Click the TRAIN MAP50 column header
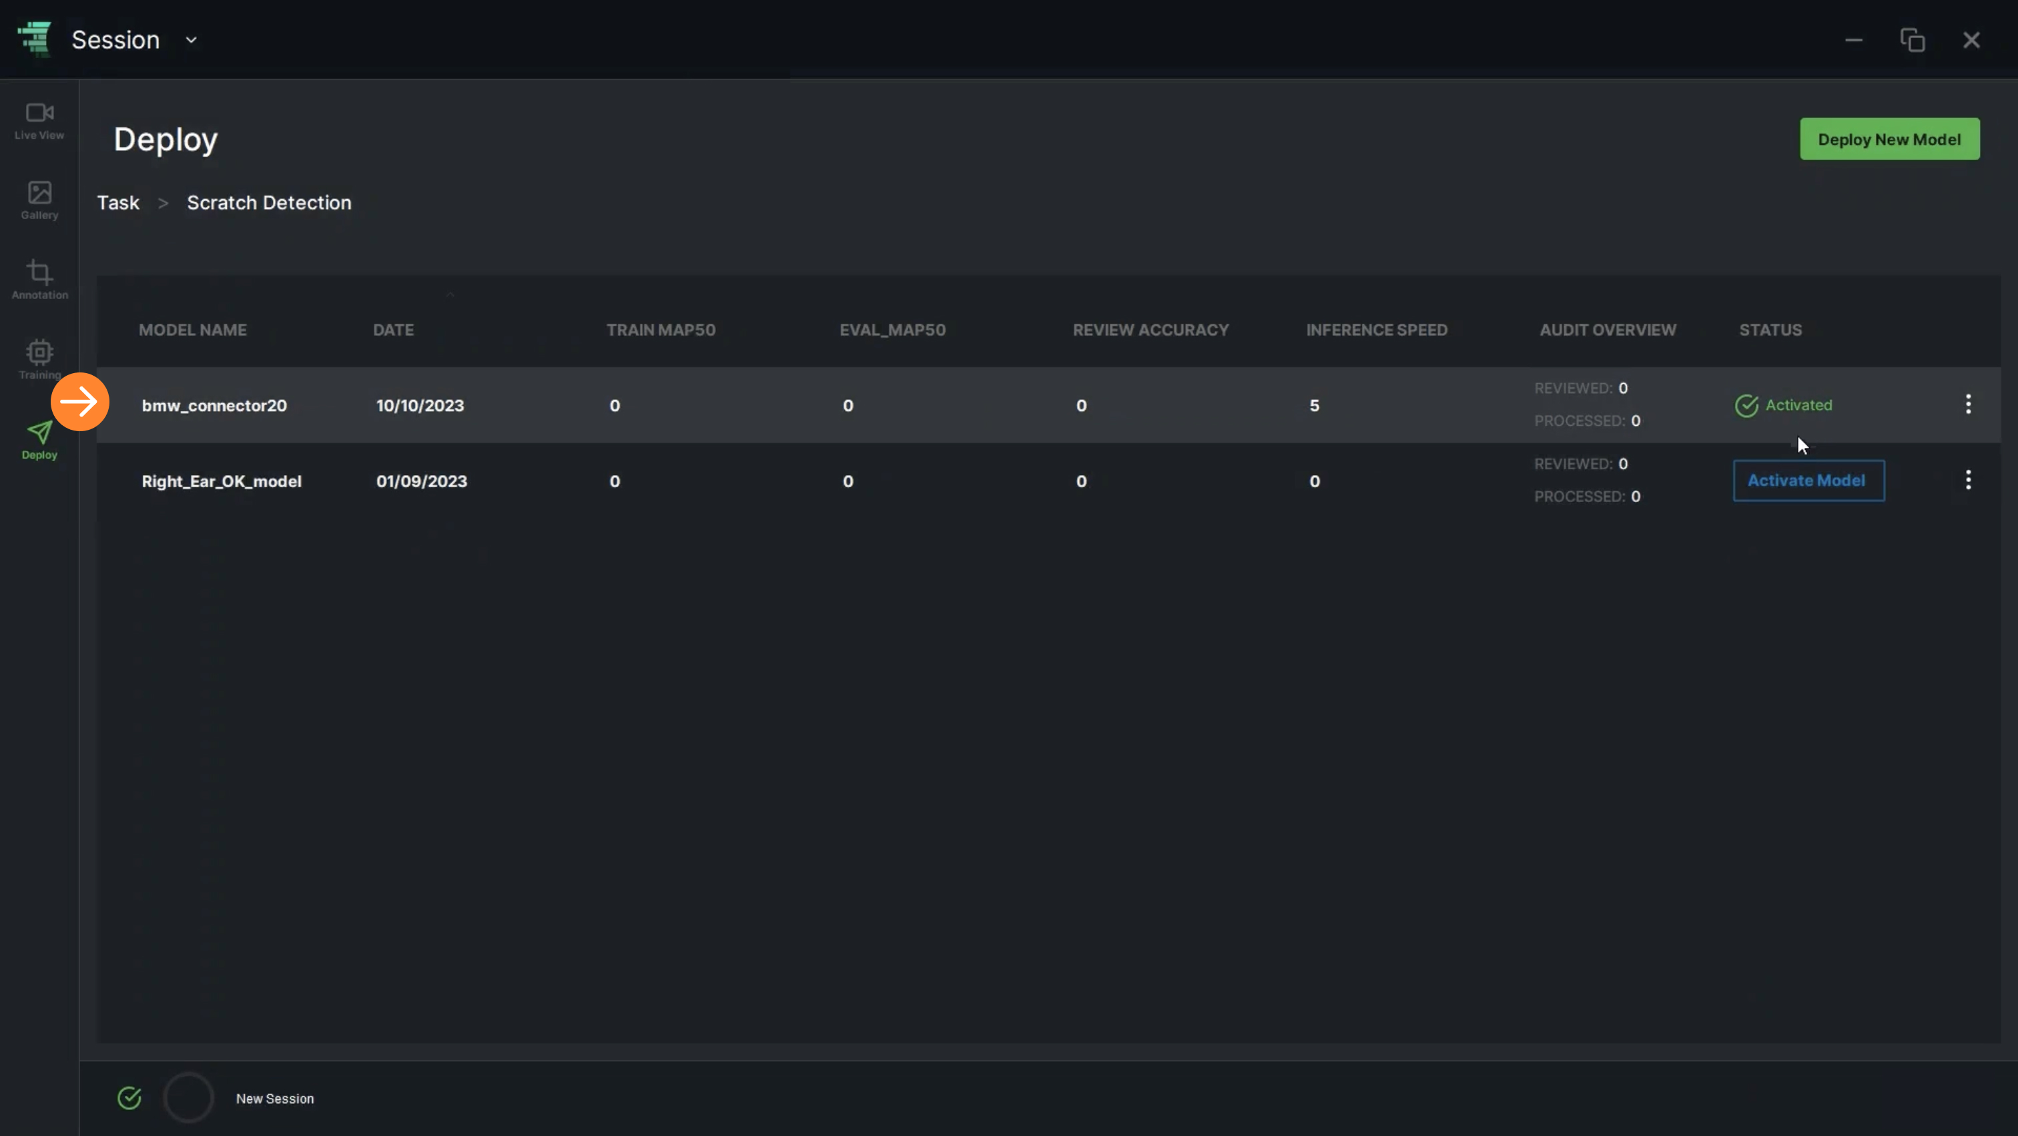Viewport: 2018px width, 1136px height. tap(661, 330)
